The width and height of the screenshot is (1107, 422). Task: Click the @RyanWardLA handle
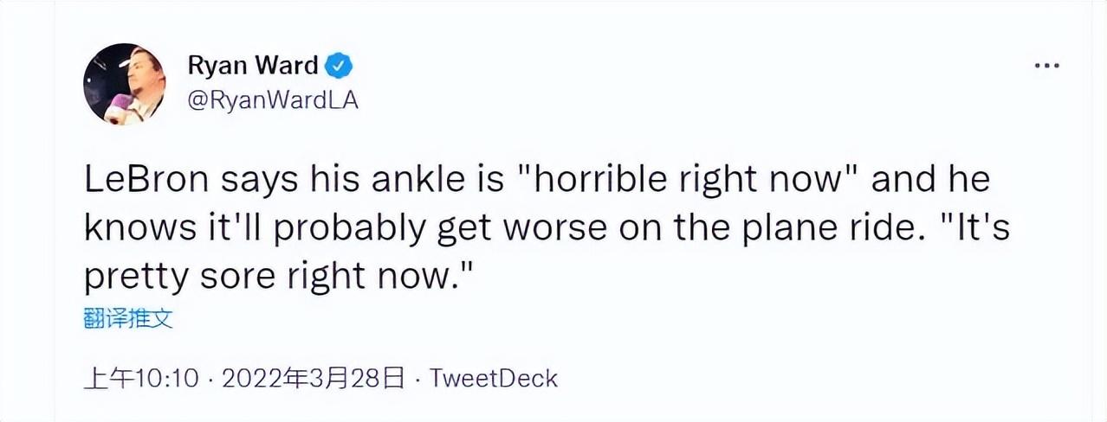pyautogui.click(x=272, y=100)
